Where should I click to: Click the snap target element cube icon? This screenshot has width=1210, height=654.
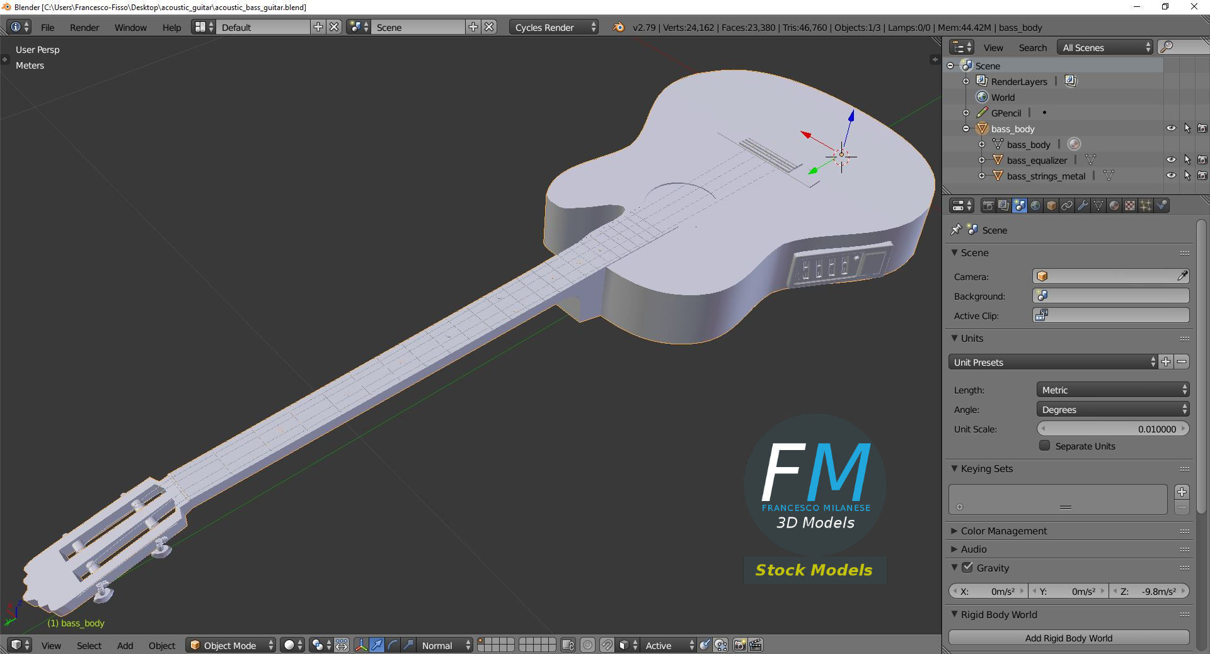tap(626, 645)
